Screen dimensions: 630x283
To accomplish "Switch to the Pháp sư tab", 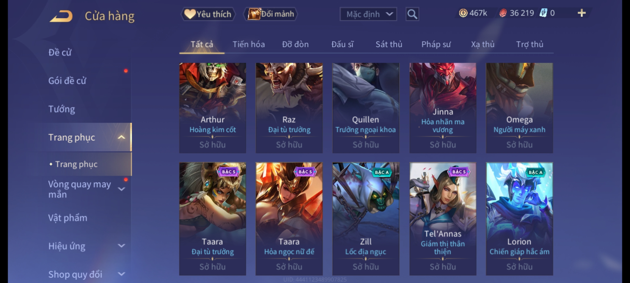I will (x=436, y=45).
